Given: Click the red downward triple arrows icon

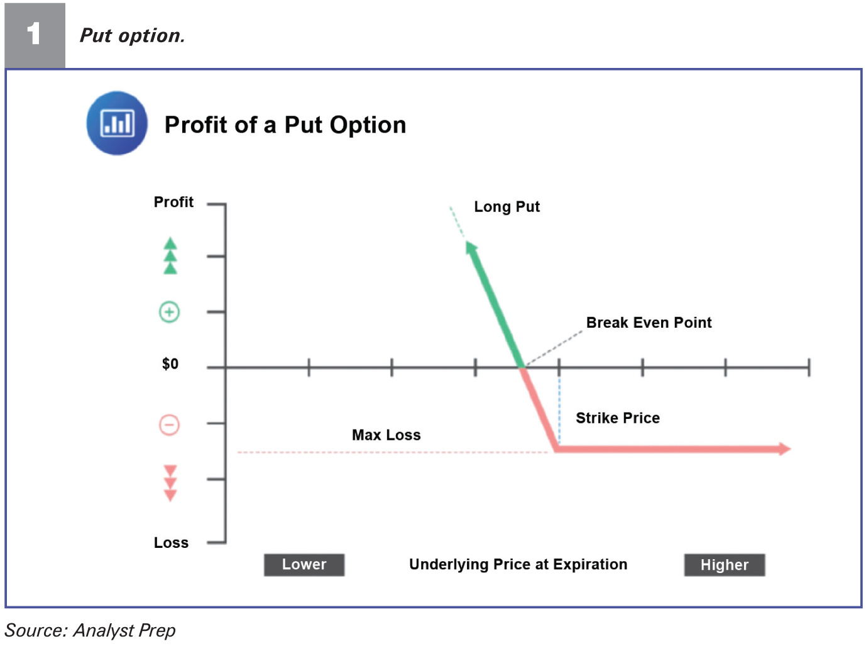Looking at the screenshot, I should point(170,483).
